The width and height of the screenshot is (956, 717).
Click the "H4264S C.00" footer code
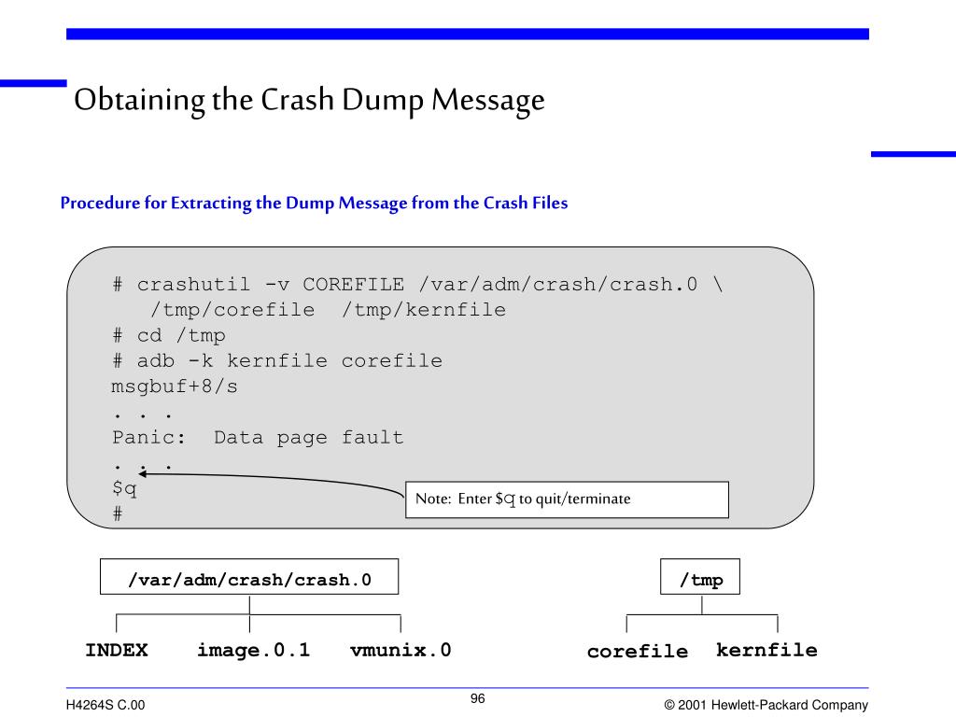[105, 705]
